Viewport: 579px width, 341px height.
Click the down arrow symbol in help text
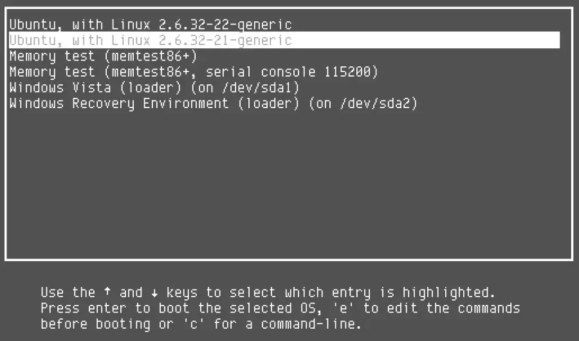(154, 292)
